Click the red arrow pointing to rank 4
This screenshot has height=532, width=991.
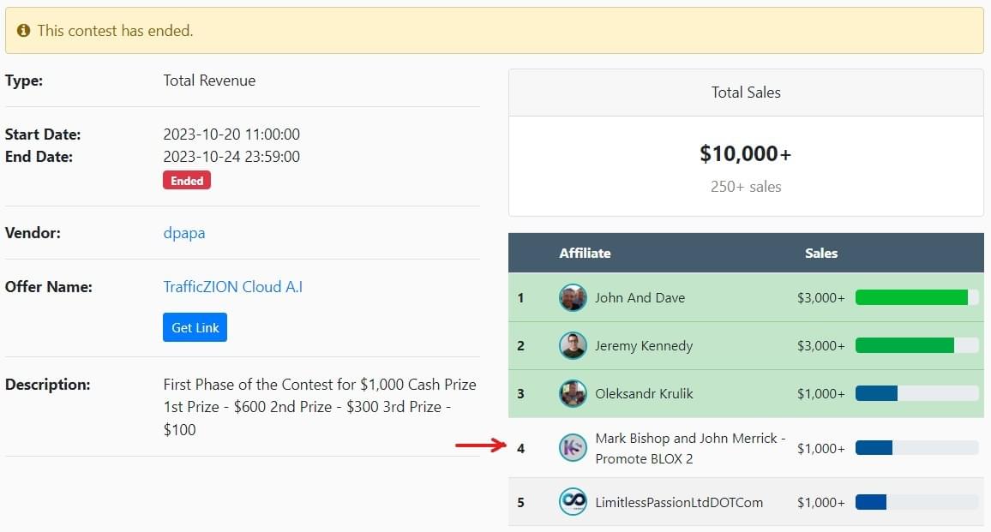pyautogui.click(x=481, y=445)
